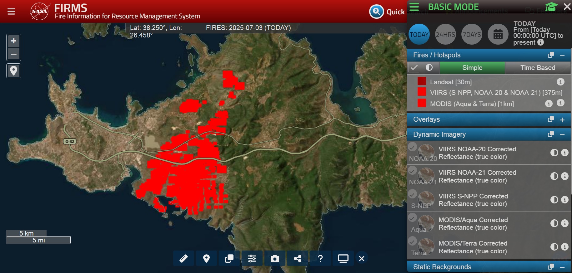Image resolution: width=572 pixels, height=273 pixels.
Task: Close the bottom toolbar with X
Action: pyautogui.click(x=362, y=258)
